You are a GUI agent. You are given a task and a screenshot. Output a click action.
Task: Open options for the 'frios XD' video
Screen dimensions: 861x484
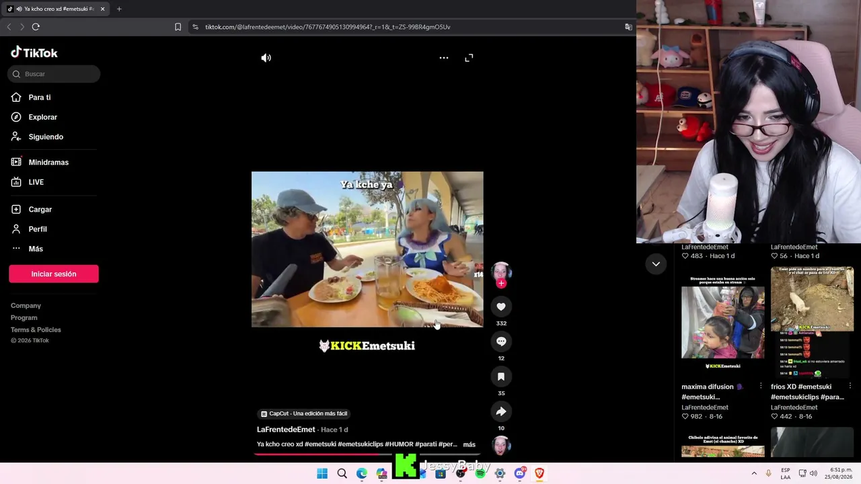coord(850,386)
